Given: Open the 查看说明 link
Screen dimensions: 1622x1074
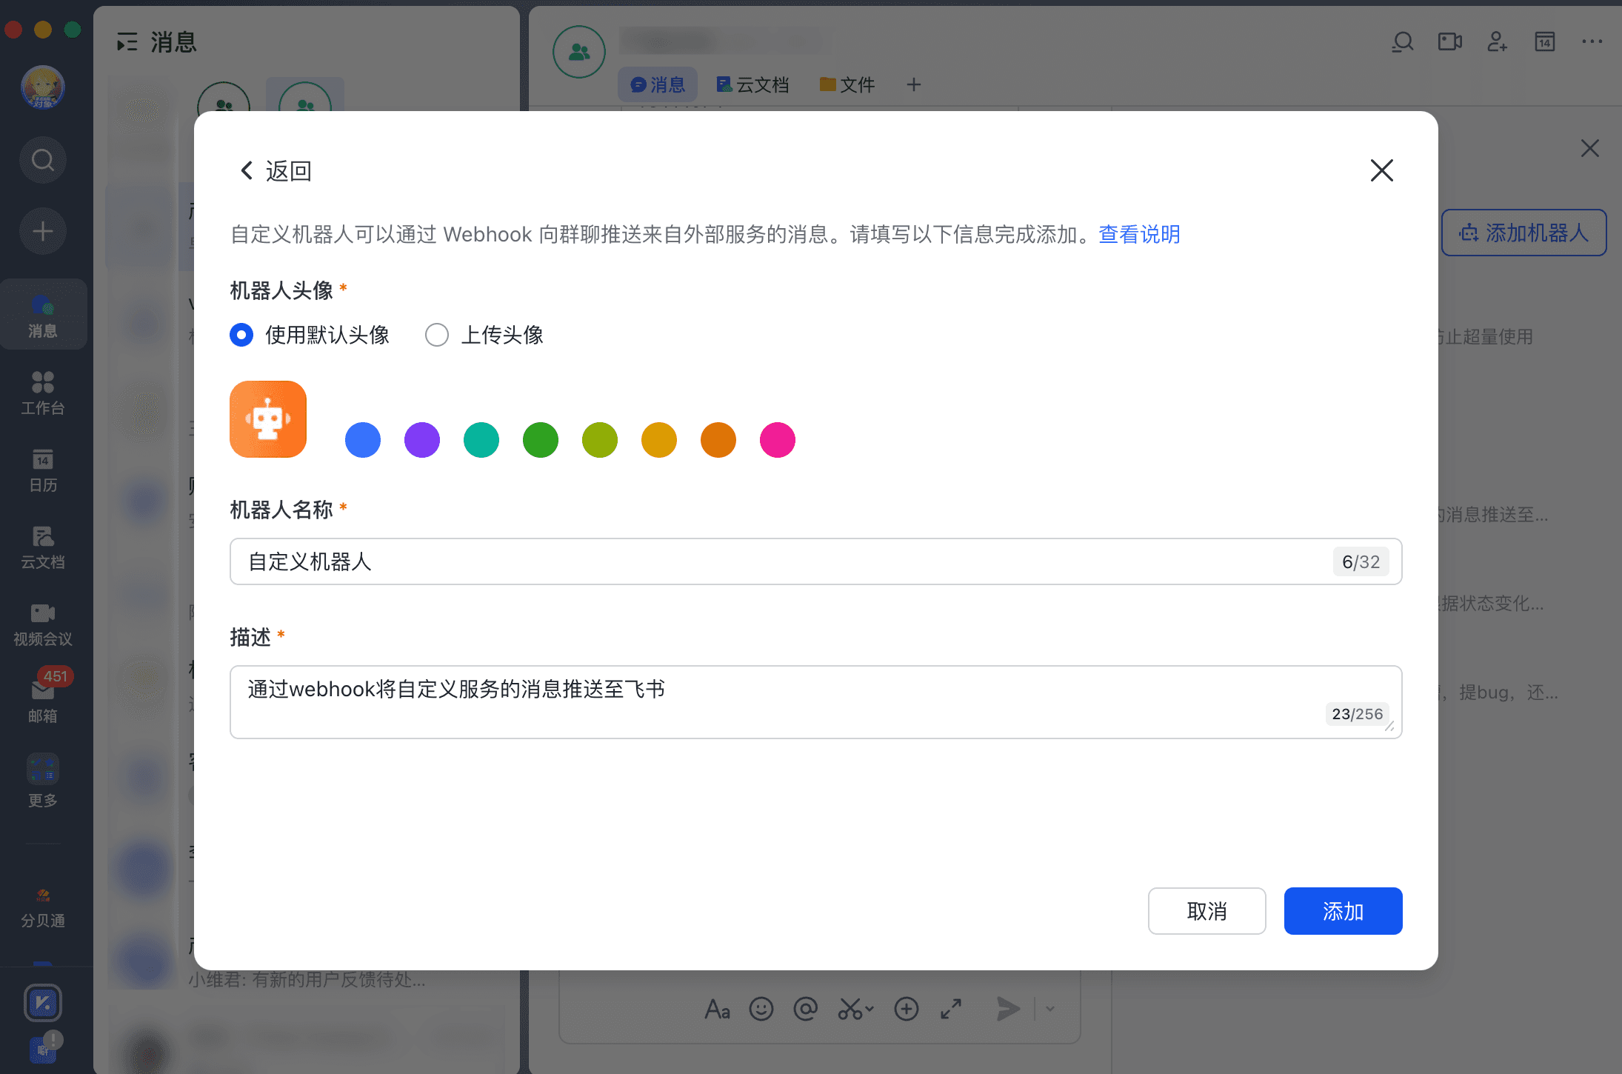Looking at the screenshot, I should 1139,234.
